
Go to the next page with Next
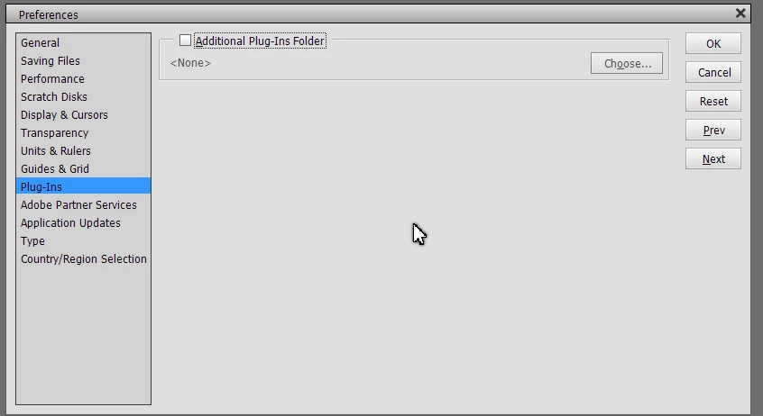(713, 158)
